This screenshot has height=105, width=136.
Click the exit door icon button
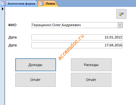tap(121, 14)
